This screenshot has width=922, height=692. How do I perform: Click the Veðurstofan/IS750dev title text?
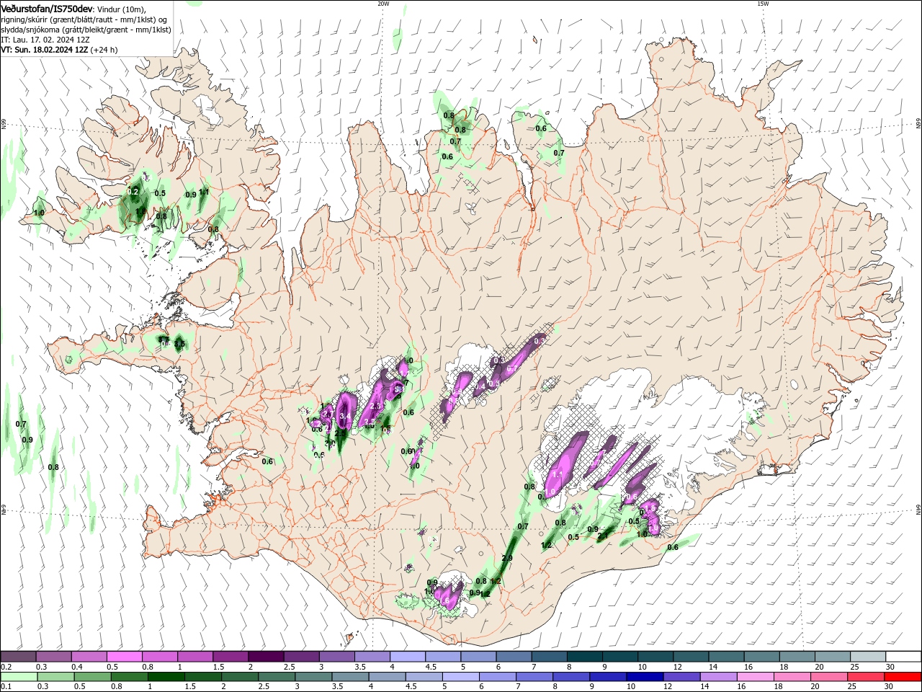tap(46, 8)
